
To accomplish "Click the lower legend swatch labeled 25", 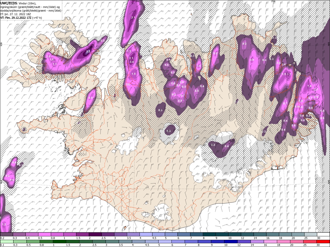I will [310, 241].
